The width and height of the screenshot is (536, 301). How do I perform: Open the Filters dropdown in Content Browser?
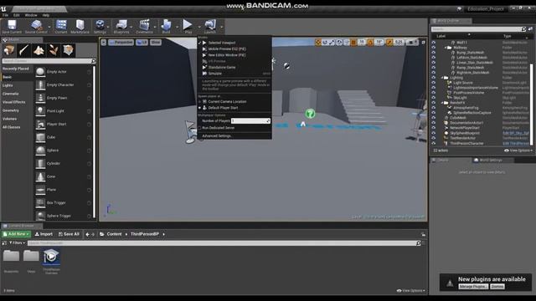17,243
